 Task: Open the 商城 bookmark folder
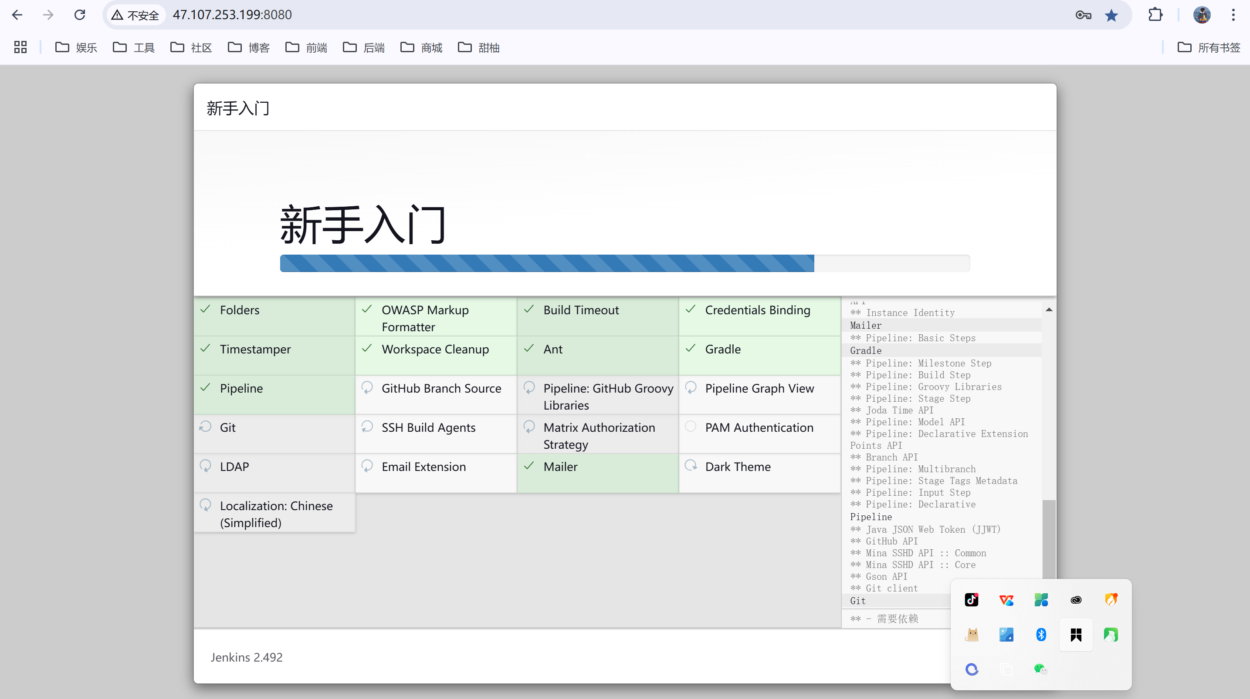421,47
